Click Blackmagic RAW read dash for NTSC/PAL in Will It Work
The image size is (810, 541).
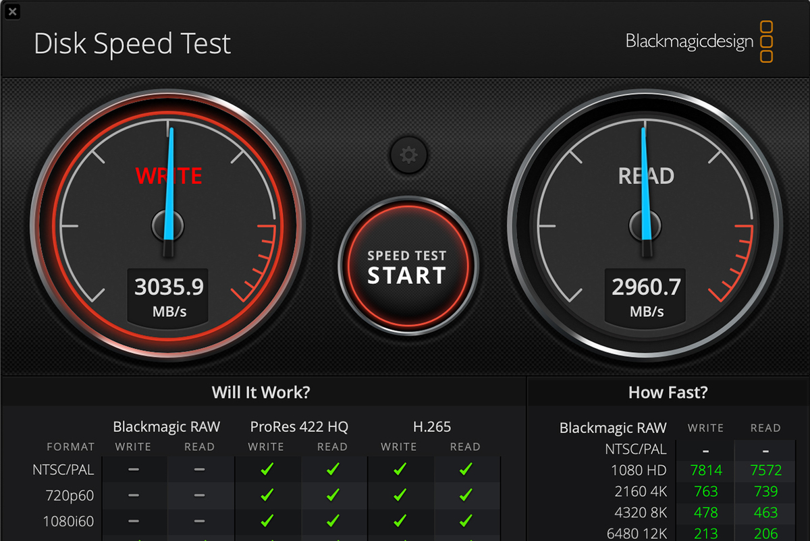coord(199,469)
